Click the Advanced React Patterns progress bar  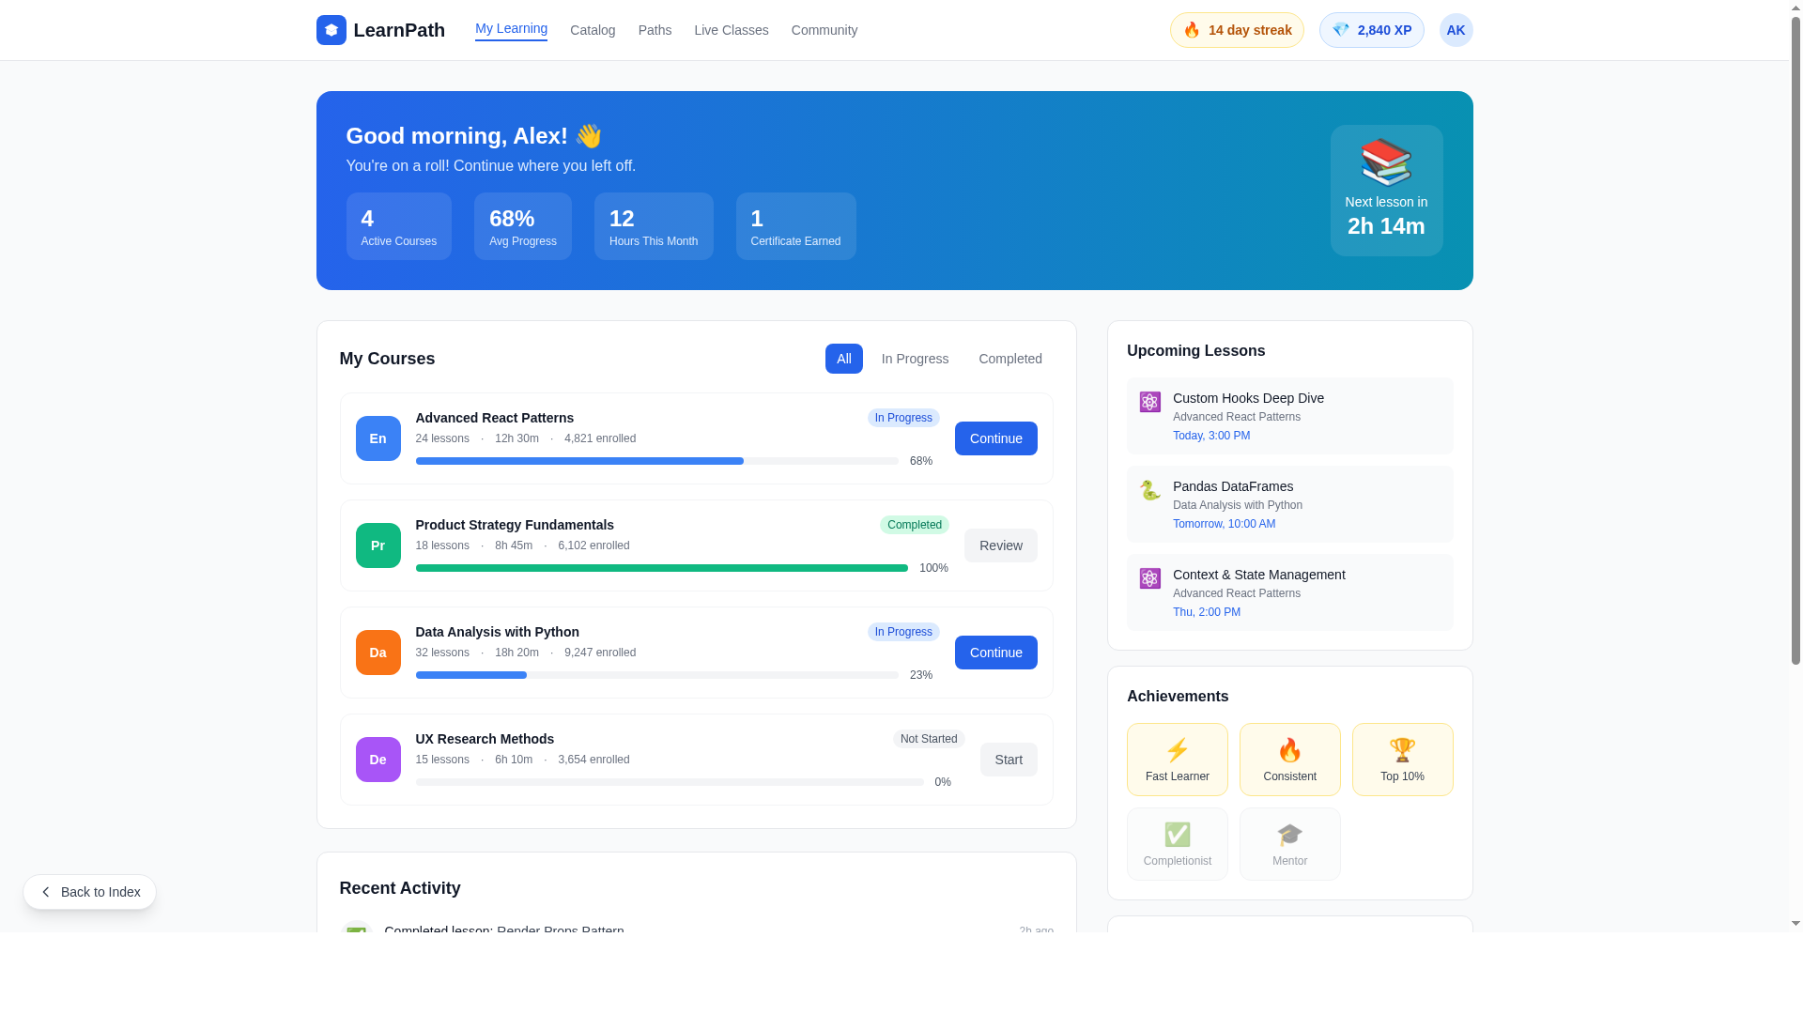click(657, 461)
